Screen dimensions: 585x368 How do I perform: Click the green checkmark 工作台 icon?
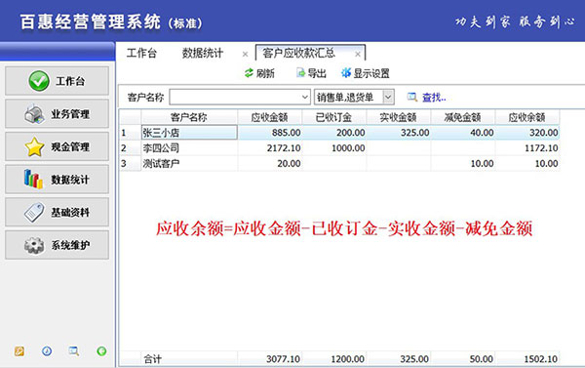coord(39,81)
